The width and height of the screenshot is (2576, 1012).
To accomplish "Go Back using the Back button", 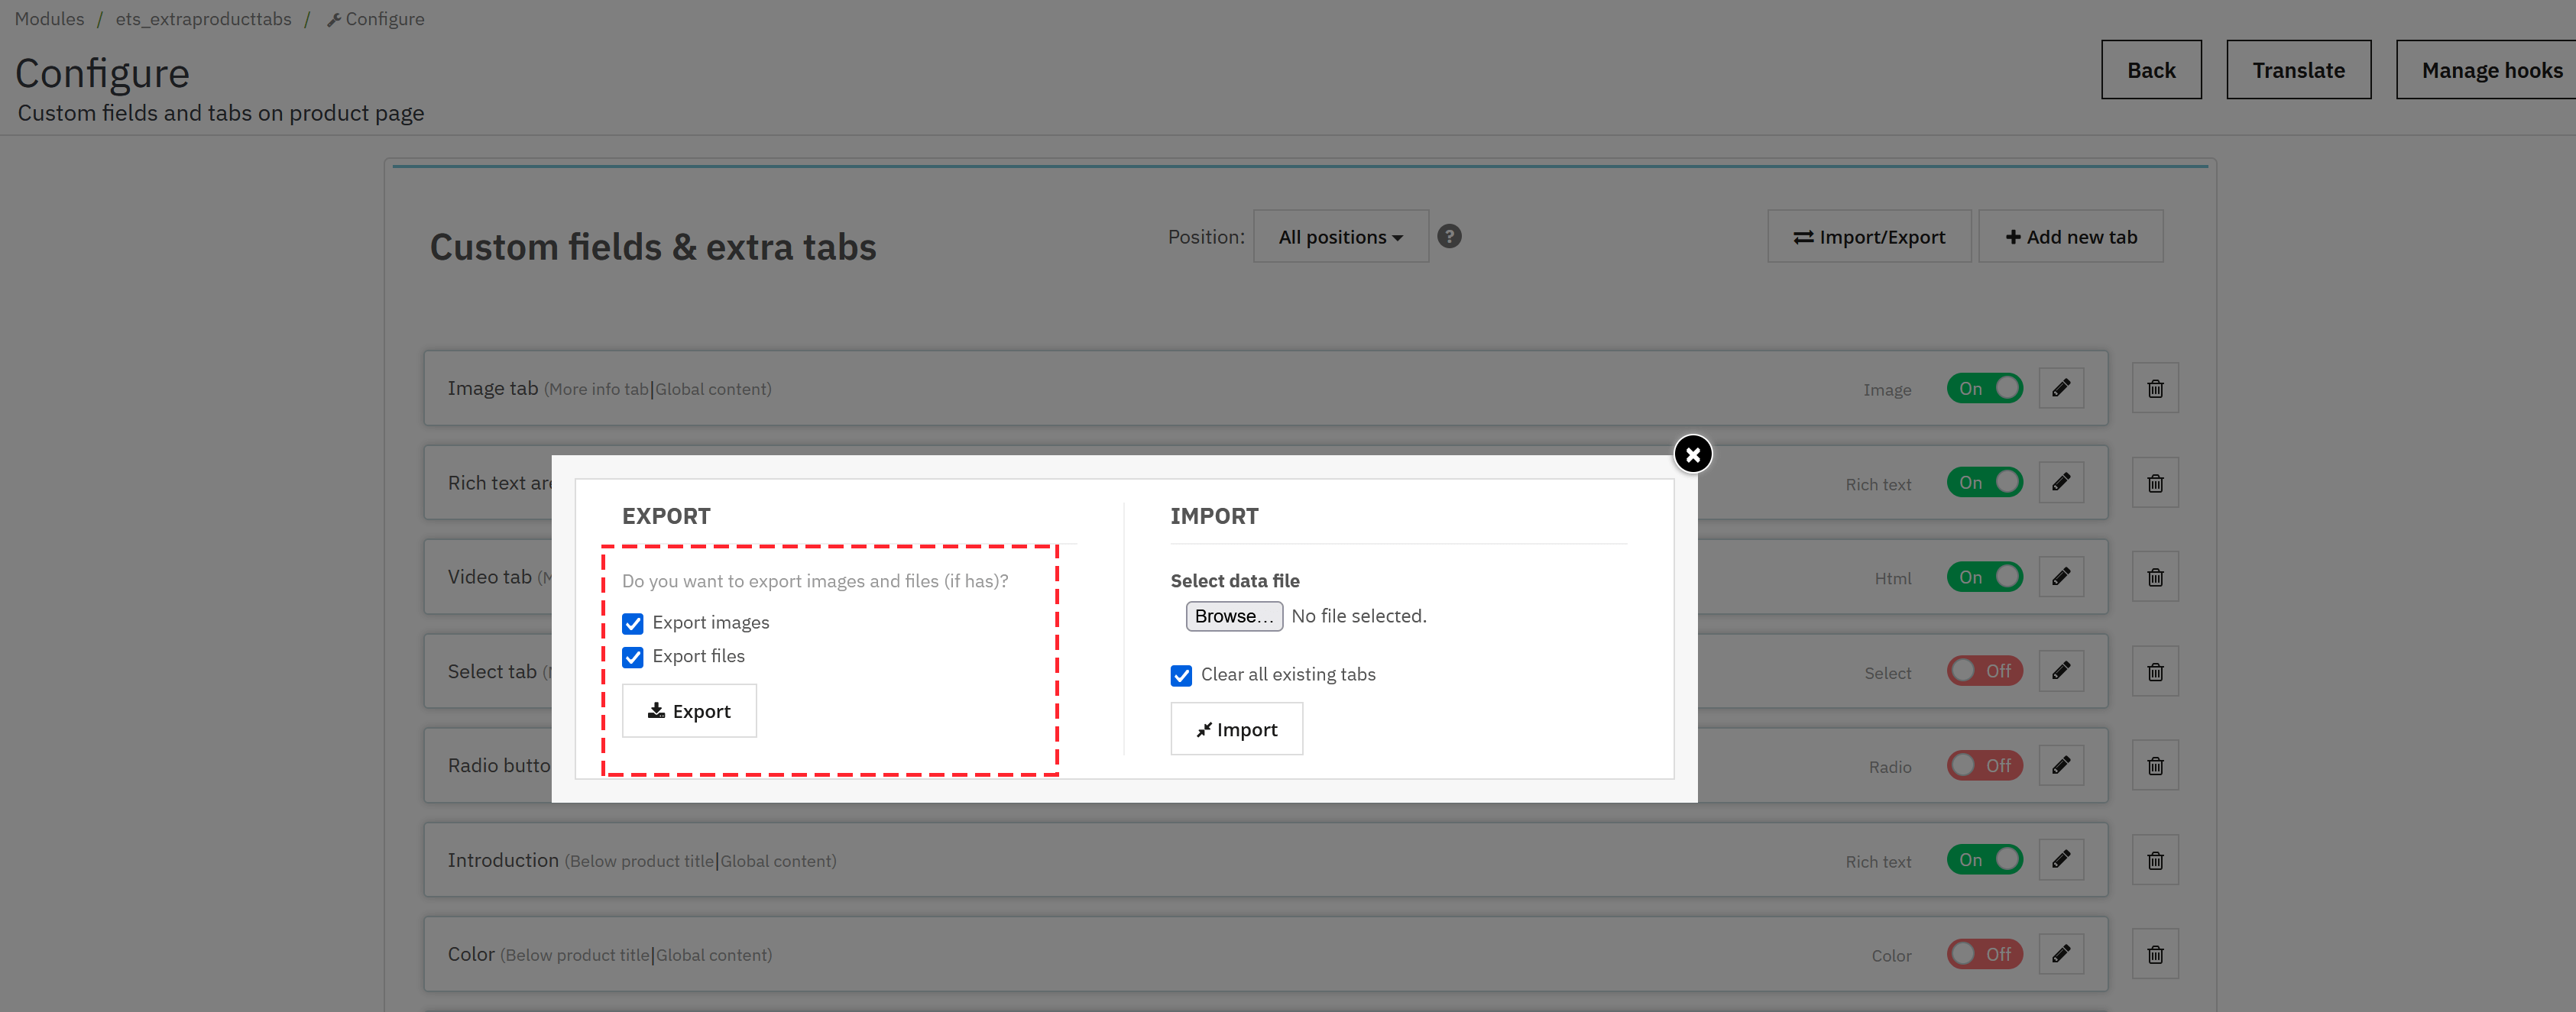I will click(x=2151, y=70).
